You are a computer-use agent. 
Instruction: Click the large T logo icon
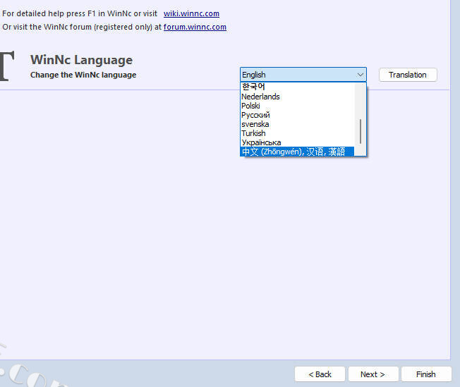[6, 66]
